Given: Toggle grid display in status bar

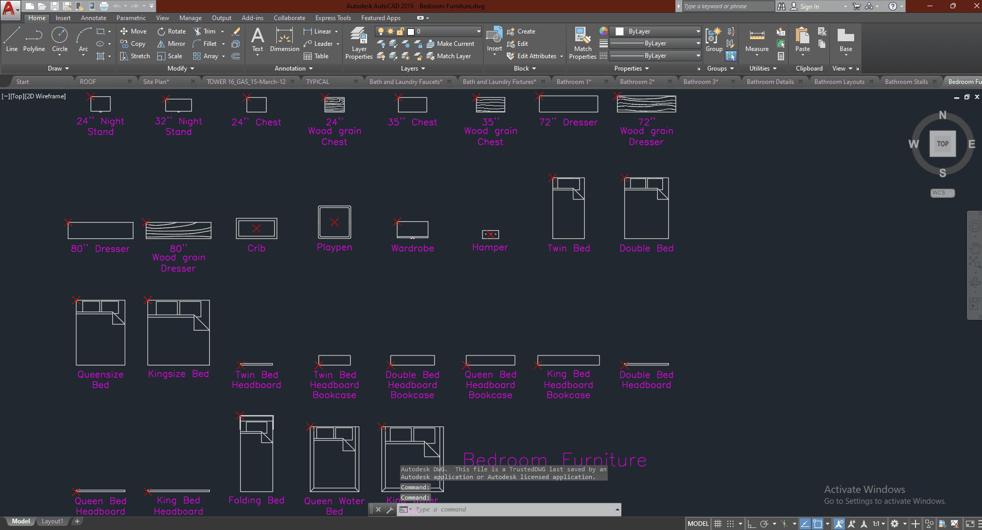Looking at the screenshot, I should 718,524.
